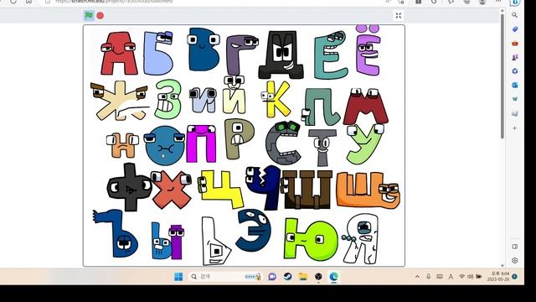Click the light blue letter Б character
536x302 pixels.
coord(157,53)
